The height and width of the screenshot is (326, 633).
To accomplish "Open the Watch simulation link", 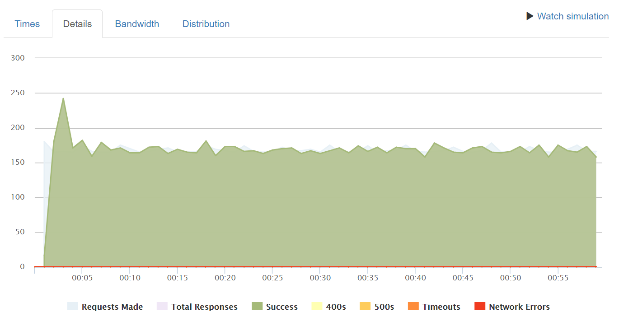I will click(573, 16).
